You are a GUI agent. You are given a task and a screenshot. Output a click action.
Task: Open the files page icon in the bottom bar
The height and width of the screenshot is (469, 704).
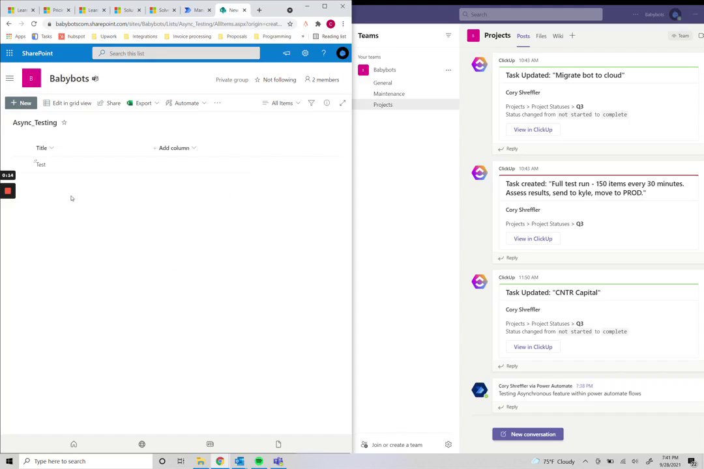pyautogui.click(x=278, y=444)
